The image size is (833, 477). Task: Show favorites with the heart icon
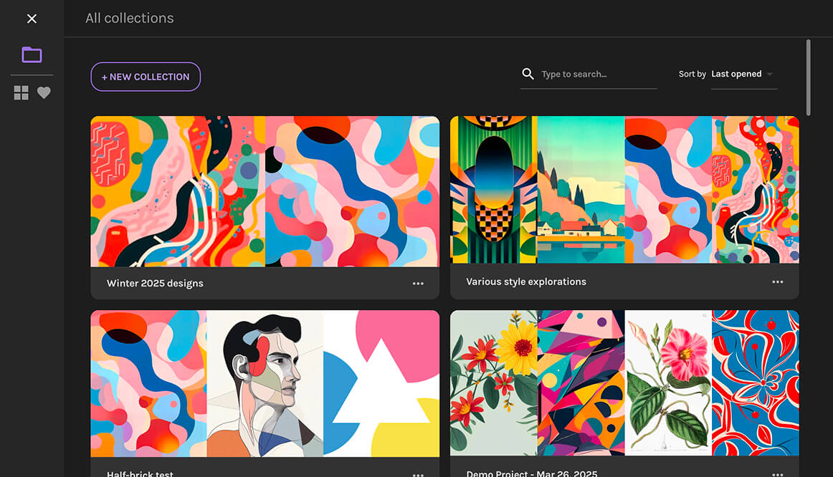pyautogui.click(x=44, y=93)
